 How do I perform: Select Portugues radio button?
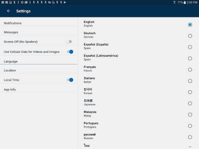coord(190,126)
